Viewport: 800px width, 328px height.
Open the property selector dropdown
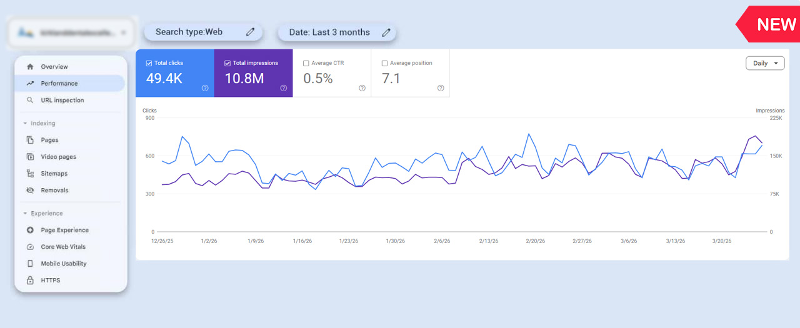[x=72, y=32]
